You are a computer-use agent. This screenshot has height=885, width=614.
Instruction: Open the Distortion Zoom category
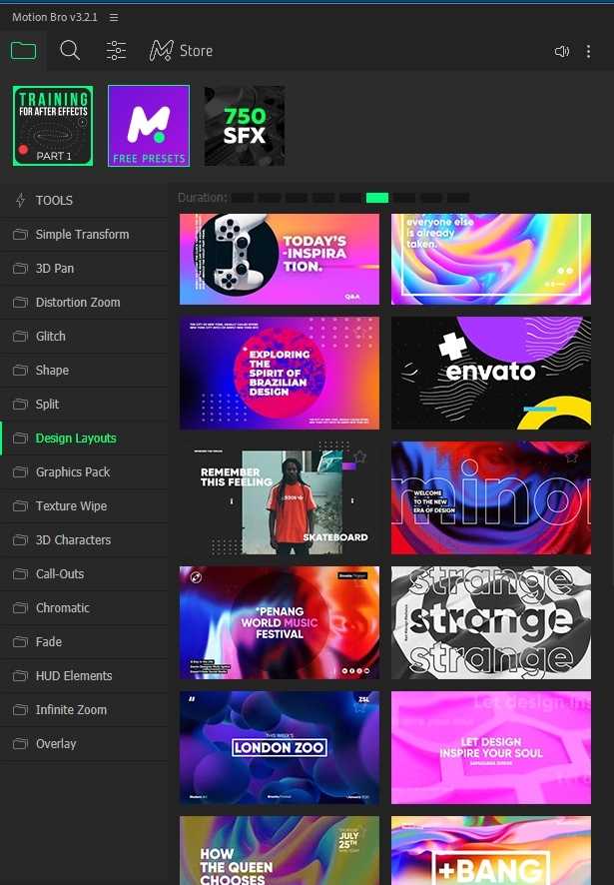[x=78, y=303]
